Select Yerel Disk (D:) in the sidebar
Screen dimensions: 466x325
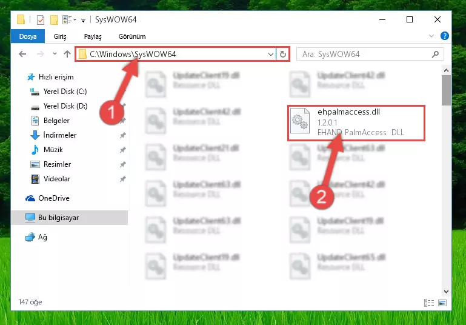[65, 106]
